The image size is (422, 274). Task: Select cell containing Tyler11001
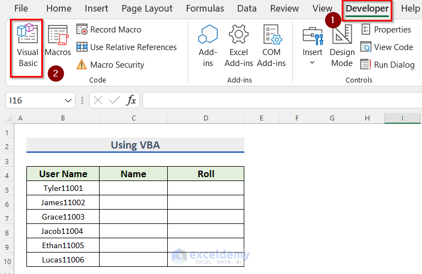pos(63,188)
